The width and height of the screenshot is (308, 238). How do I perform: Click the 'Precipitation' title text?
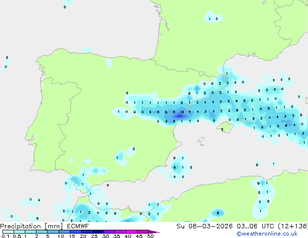(x=20, y=226)
